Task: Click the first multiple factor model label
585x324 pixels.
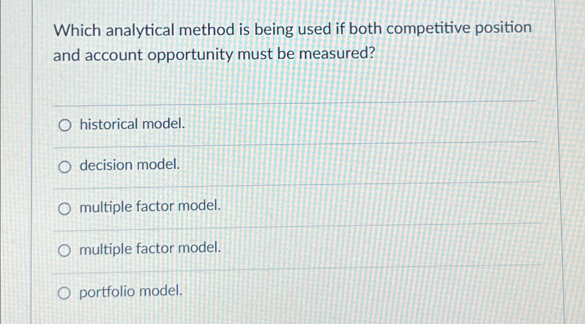Action: click(x=150, y=206)
